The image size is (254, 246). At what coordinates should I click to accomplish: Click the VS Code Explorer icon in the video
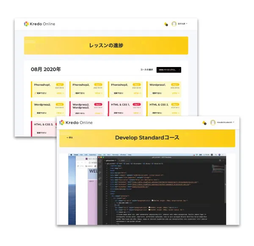100,161
